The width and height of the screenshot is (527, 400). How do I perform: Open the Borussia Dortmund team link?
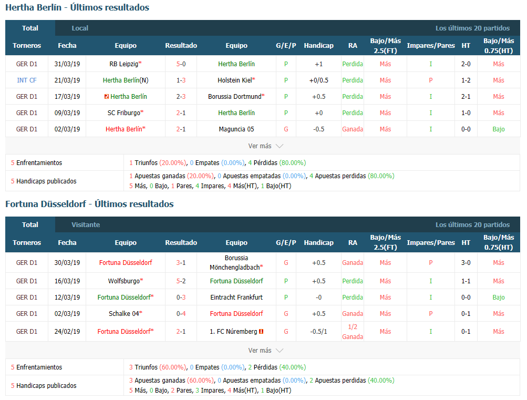coord(234,97)
